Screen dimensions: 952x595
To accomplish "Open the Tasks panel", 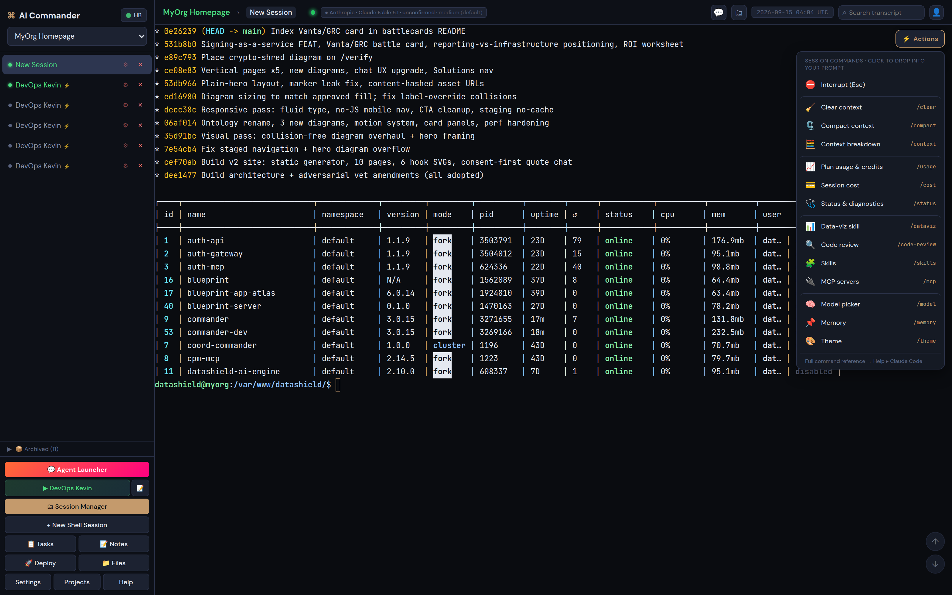I will tap(40, 544).
